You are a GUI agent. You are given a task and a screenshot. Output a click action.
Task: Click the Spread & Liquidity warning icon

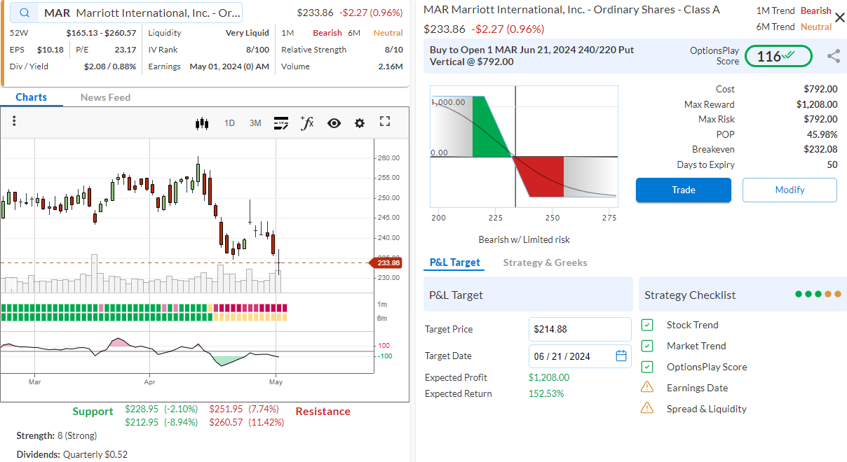click(x=648, y=408)
